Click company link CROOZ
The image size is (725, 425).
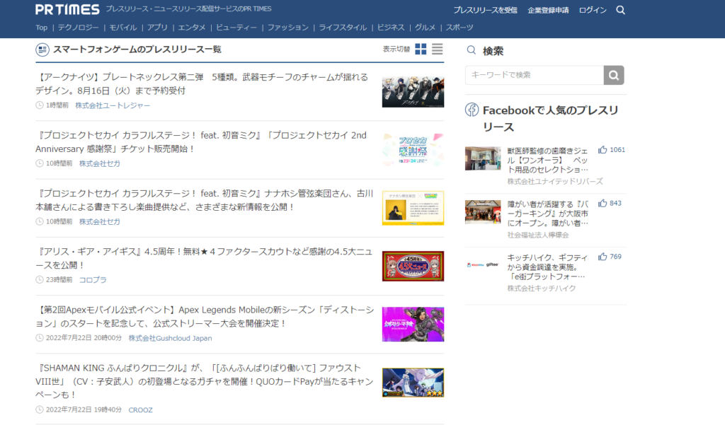(x=140, y=409)
